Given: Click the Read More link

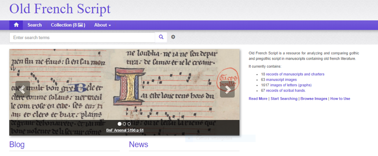Looking at the screenshot, I should 258,99.
